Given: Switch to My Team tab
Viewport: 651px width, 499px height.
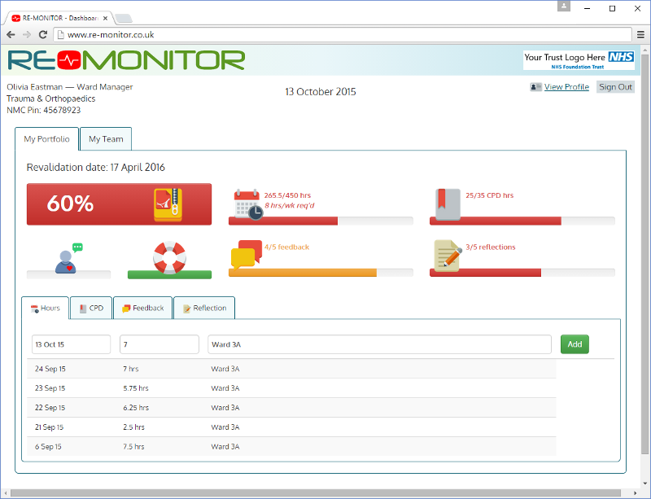Looking at the screenshot, I should pyautogui.click(x=106, y=139).
